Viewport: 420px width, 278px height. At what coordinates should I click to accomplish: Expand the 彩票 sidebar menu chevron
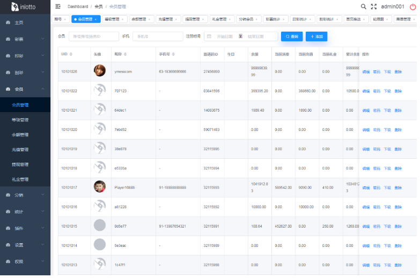[43, 39]
